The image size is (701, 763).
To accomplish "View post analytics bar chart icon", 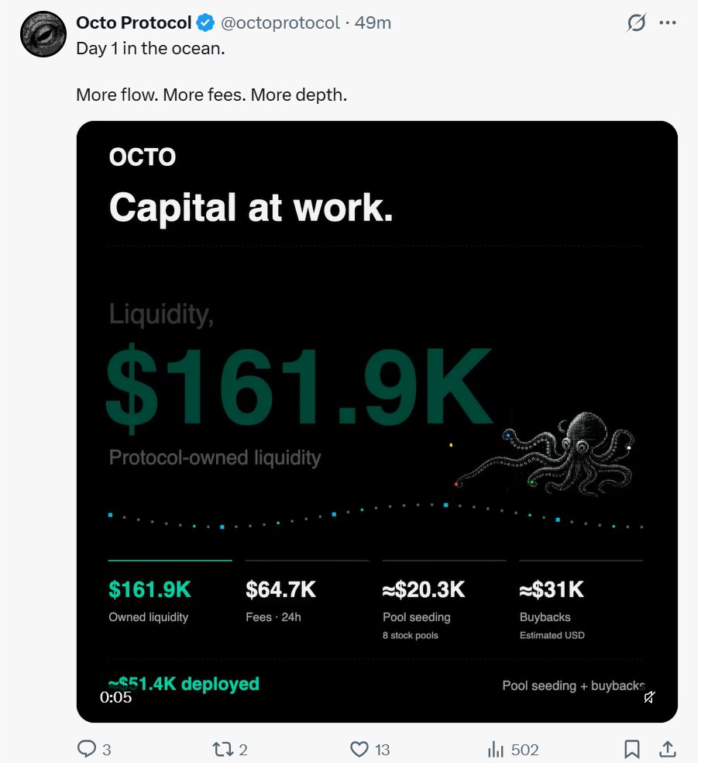I will [496, 749].
